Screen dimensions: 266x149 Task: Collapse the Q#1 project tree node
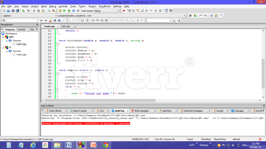click(3, 37)
